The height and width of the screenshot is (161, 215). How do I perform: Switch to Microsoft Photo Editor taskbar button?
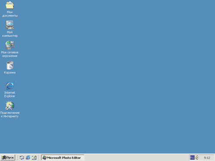point(63,158)
